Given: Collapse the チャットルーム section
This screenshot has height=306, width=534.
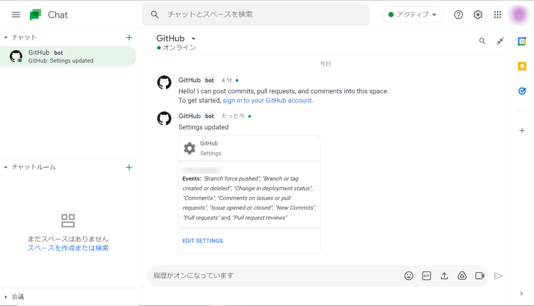Looking at the screenshot, I should click(x=6, y=167).
